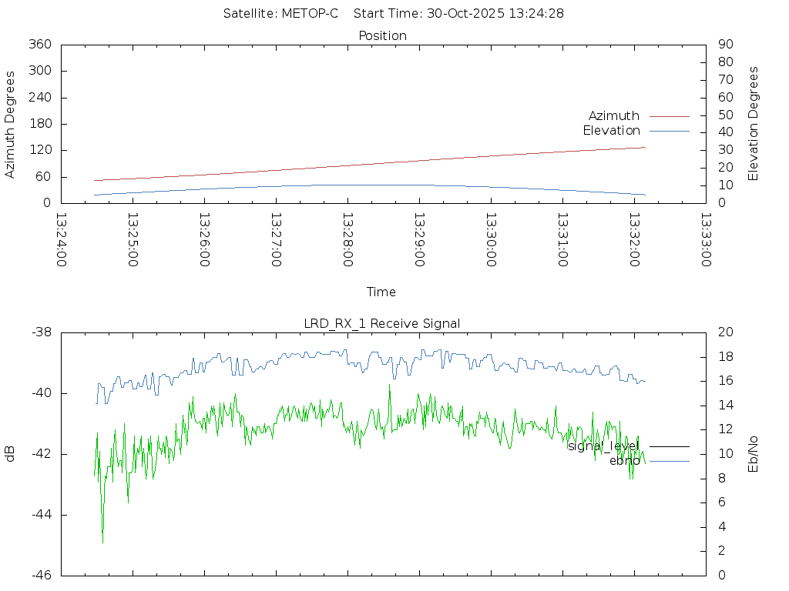
Task: Click the Azimuth Degrees axis label
Action: click(x=11, y=124)
